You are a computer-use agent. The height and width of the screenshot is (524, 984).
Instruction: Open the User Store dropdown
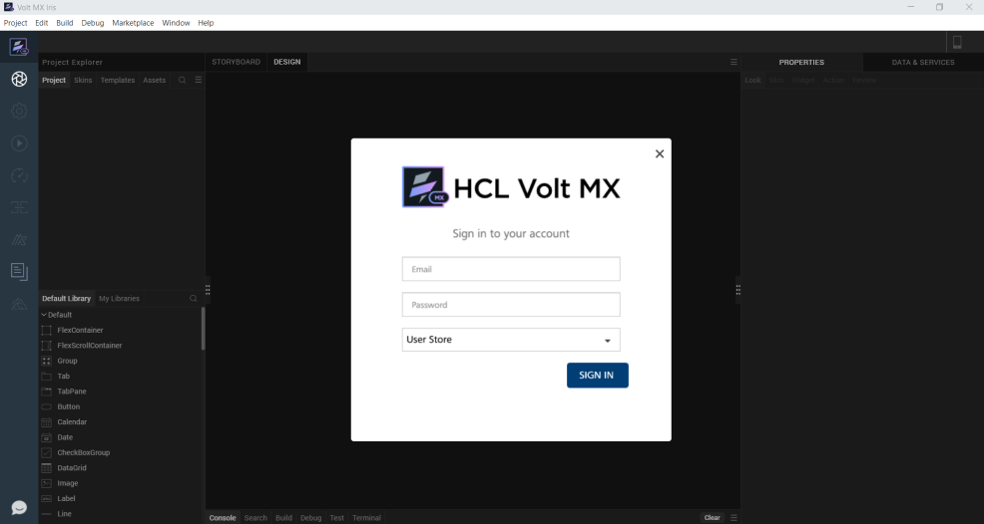click(x=511, y=340)
